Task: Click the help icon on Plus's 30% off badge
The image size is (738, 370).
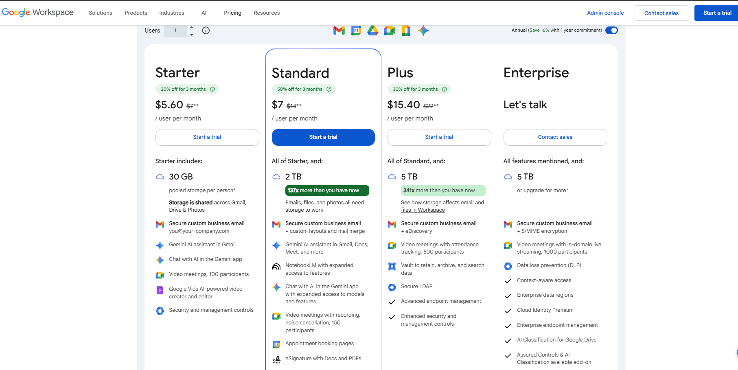Action: click(444, 89)
